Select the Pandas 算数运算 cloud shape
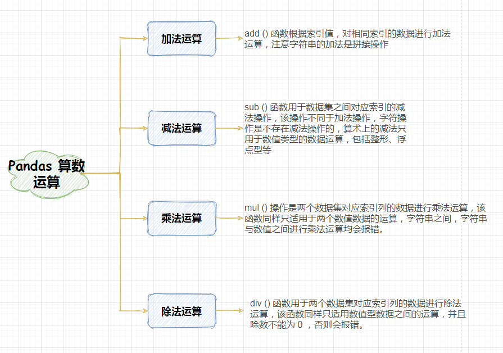Screen dimensions: 503x353 point(47,174)
